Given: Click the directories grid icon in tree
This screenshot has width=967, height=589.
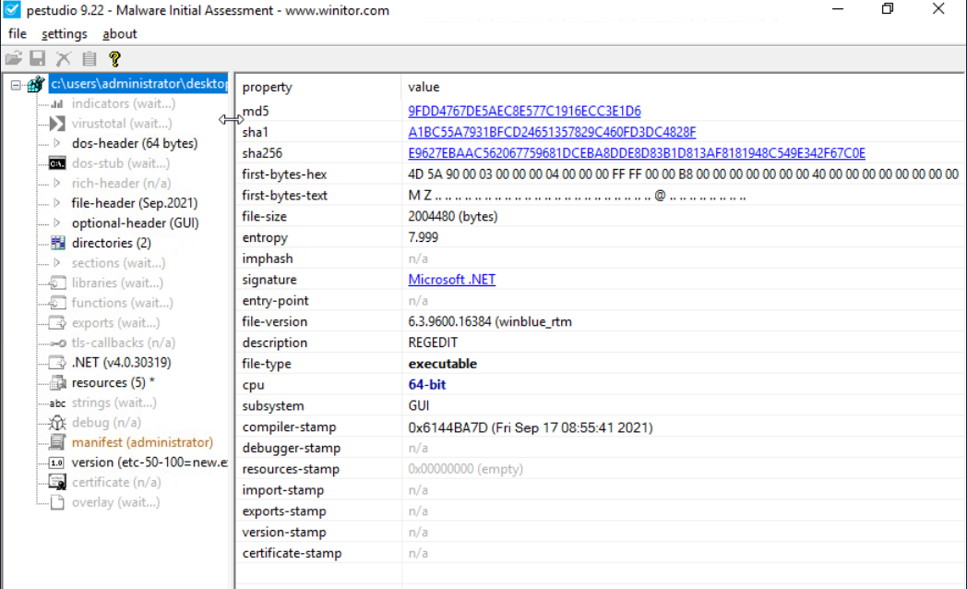Looking at the screenshot, I should [x=57, y=244].
